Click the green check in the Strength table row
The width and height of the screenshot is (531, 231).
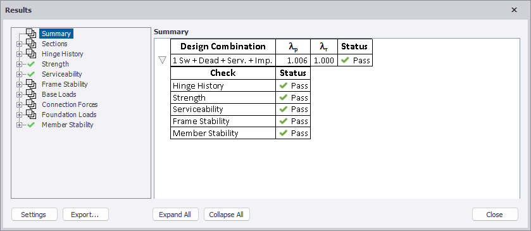(x=283, y=97)
